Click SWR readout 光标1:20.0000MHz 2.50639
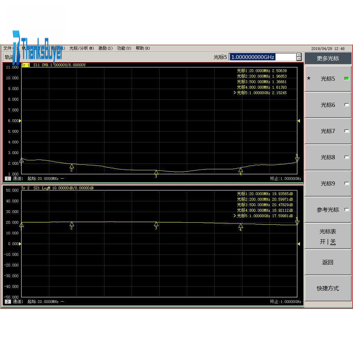The image size is (353, 353). pyautogui.click(x=262, y=71)
